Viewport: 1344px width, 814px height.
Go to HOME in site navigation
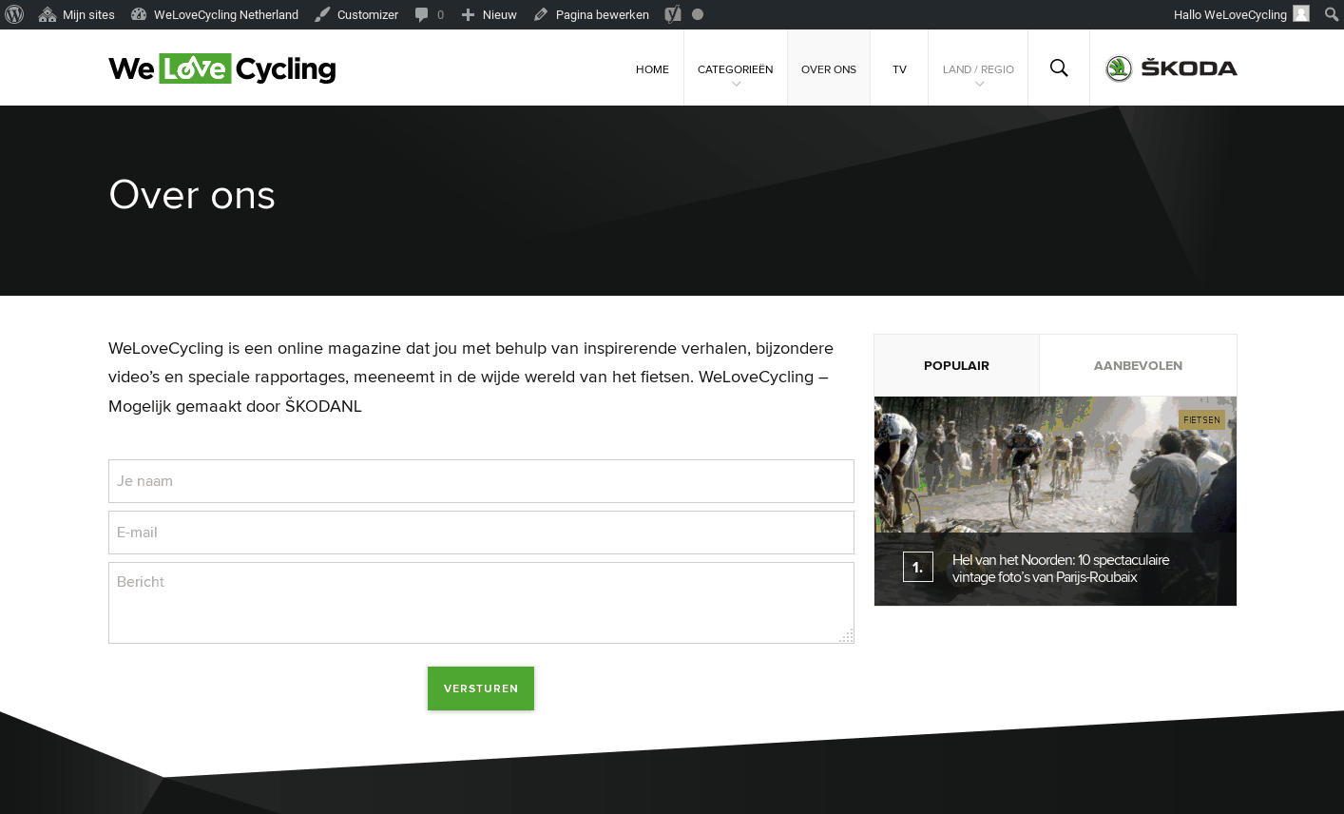pyautogui.click(x=652, y=69)
